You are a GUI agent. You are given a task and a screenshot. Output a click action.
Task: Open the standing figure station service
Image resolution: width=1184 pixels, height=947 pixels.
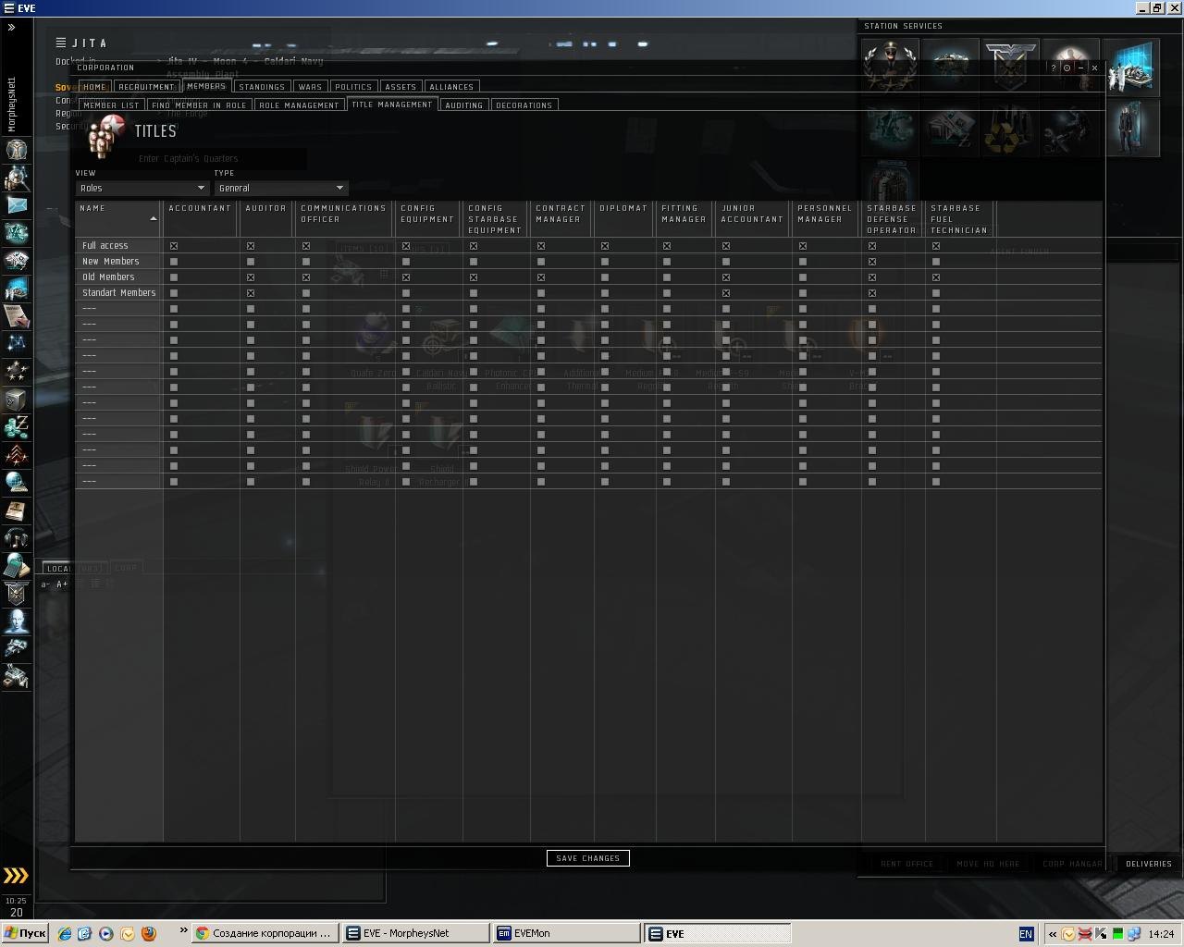pyautogui.click(x=1130, y=129)
